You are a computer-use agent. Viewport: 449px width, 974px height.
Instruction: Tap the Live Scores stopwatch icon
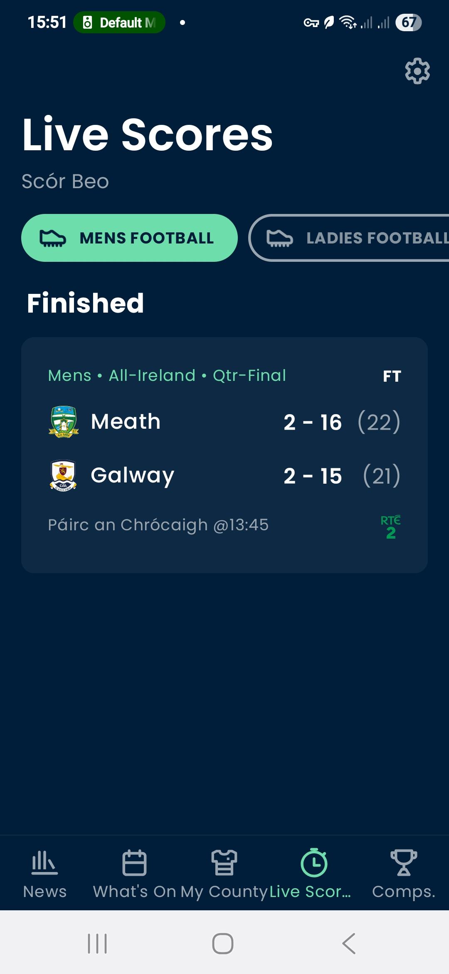[x=314, y=862]
